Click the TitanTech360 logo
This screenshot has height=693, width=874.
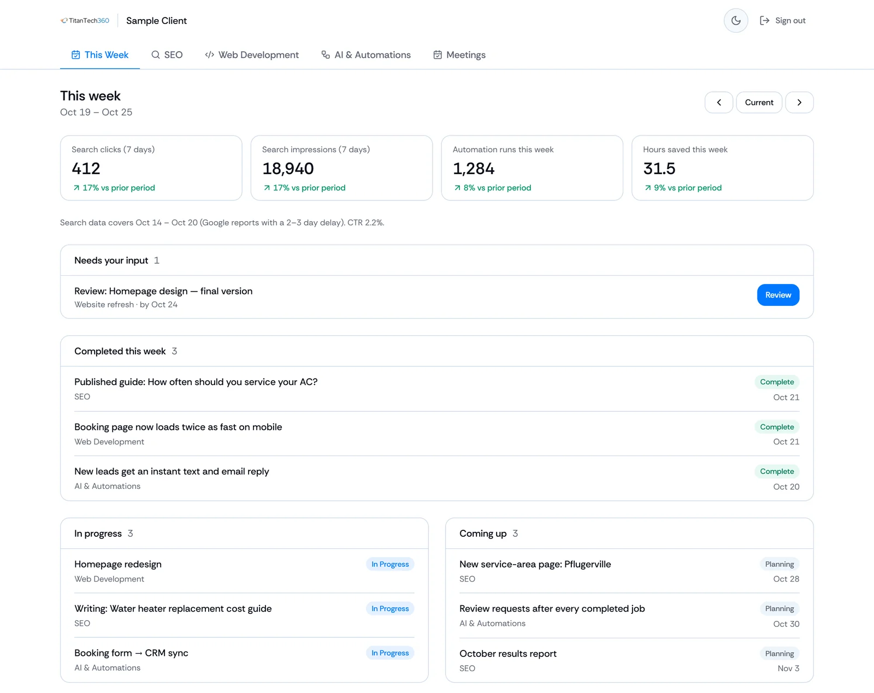(85, 21)
